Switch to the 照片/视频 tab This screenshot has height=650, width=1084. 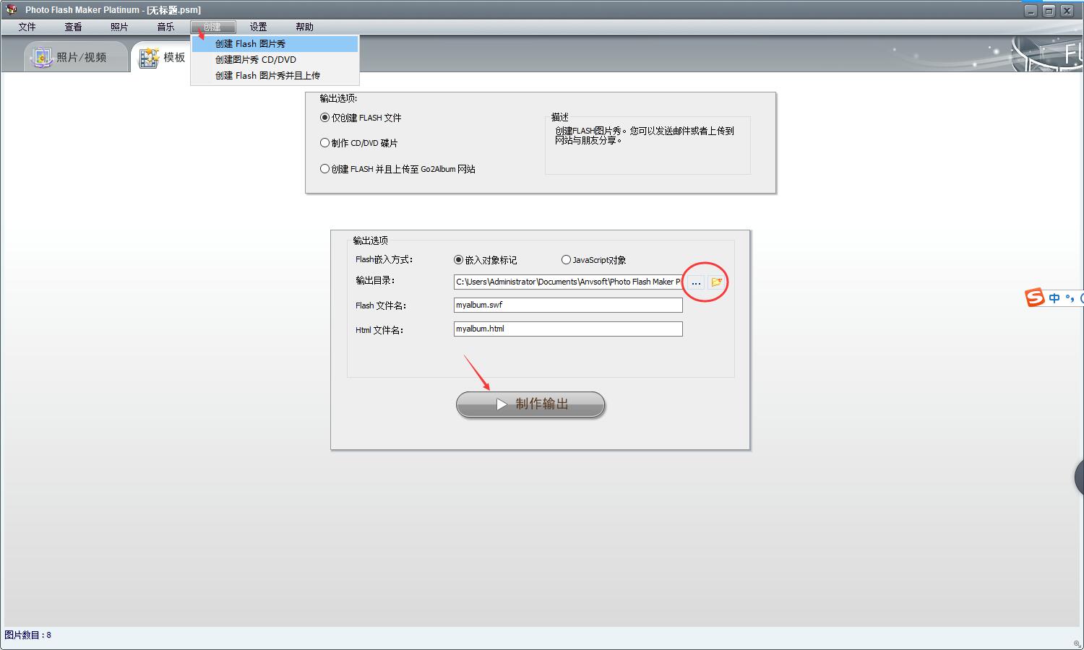(76, 57)
